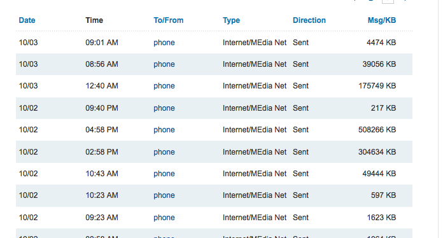The width and height of the screenshot is (443, 238).
Task: Select the 304634 KB usage row
Action: pos(214,152)
